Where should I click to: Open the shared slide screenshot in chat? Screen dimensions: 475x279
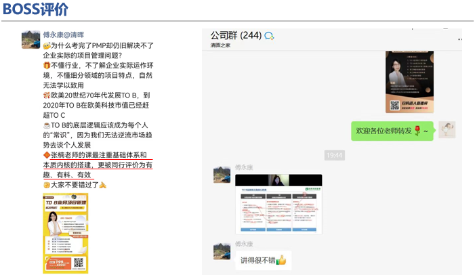[278, 203]
